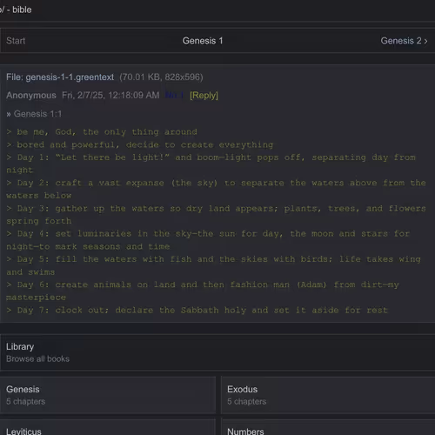Click the post timestamp Fri, 2/7/25

coord(110,95)
